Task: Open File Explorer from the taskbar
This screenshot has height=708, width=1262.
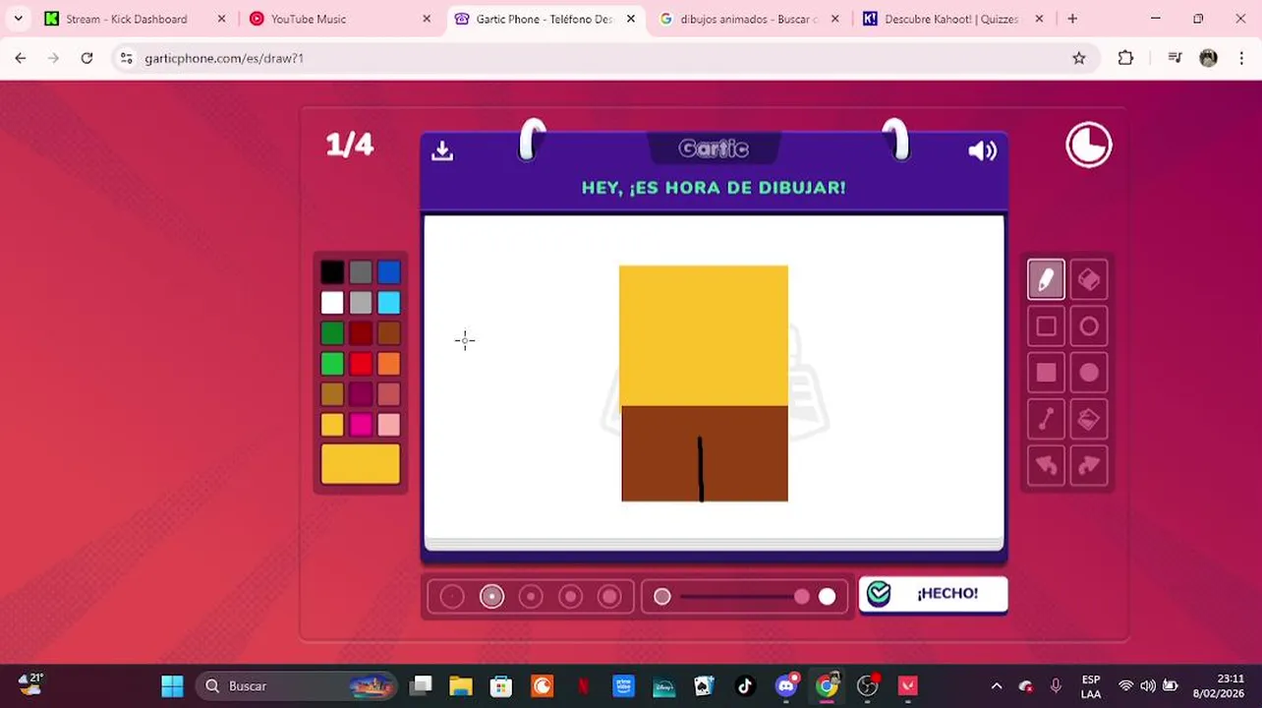Action: tap(461, 685)
